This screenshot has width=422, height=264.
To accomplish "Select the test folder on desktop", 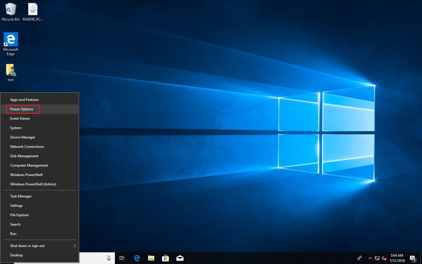I will [x=11, y=73].
